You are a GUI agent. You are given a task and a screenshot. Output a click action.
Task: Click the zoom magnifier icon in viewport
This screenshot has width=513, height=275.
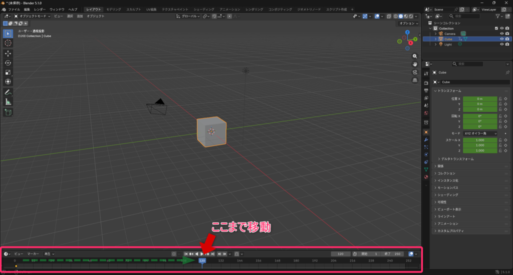click(x=415, y=56)
